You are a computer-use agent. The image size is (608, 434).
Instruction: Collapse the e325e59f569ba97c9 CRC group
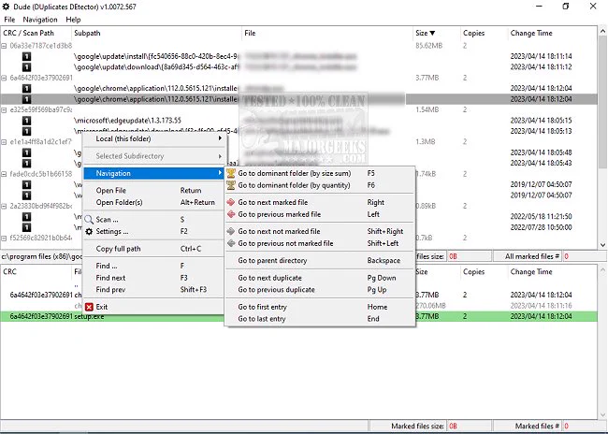click(x=4, y=109)
